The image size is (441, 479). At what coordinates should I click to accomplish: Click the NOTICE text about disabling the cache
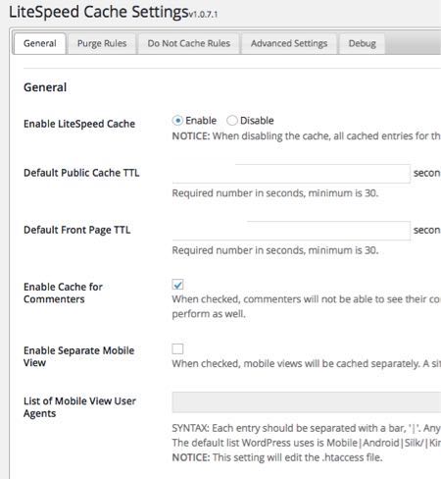306,135
